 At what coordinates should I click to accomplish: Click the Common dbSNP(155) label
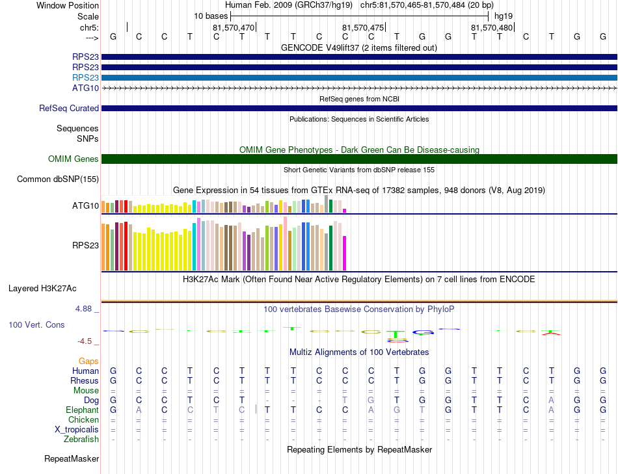click(57, 179)
